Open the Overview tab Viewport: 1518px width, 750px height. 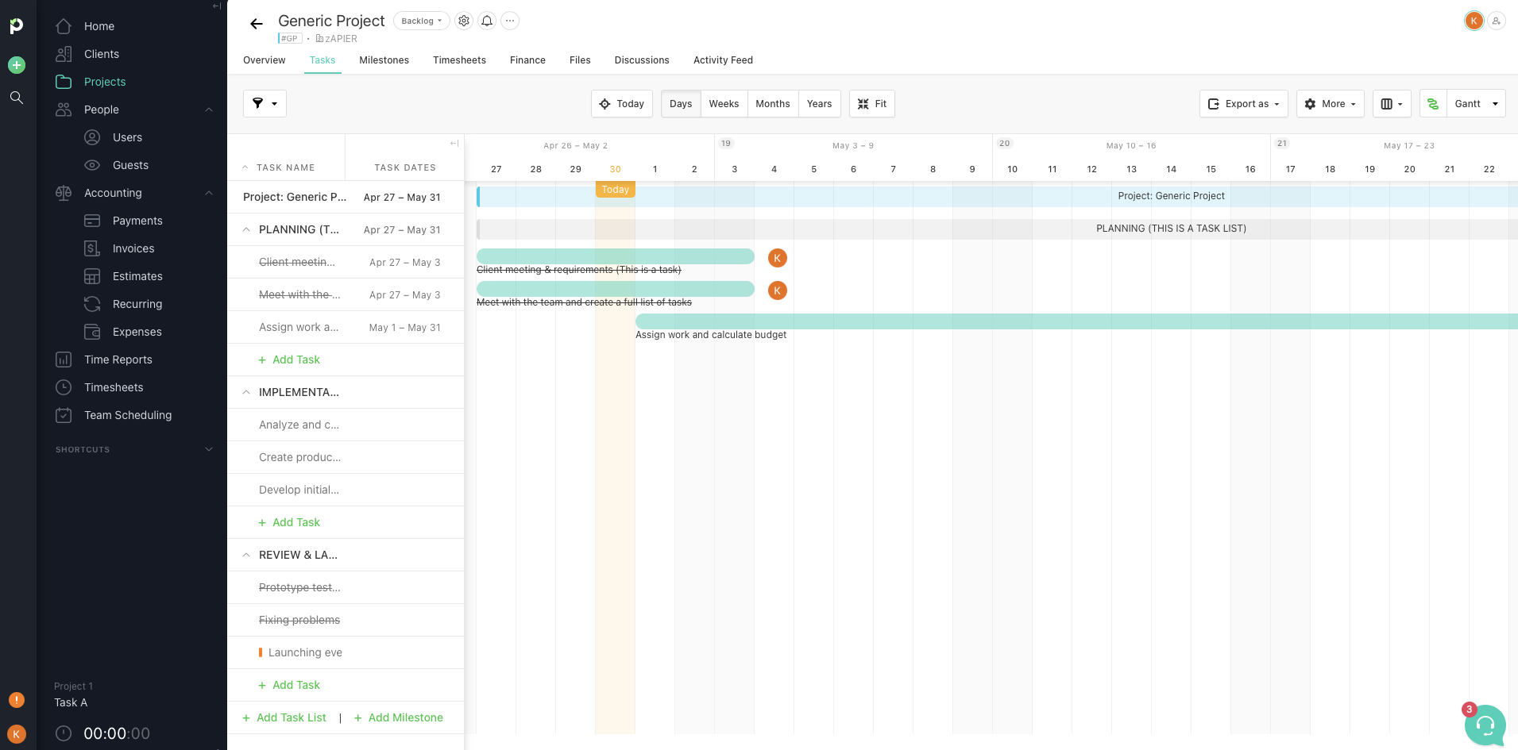(x=264, y=60)
